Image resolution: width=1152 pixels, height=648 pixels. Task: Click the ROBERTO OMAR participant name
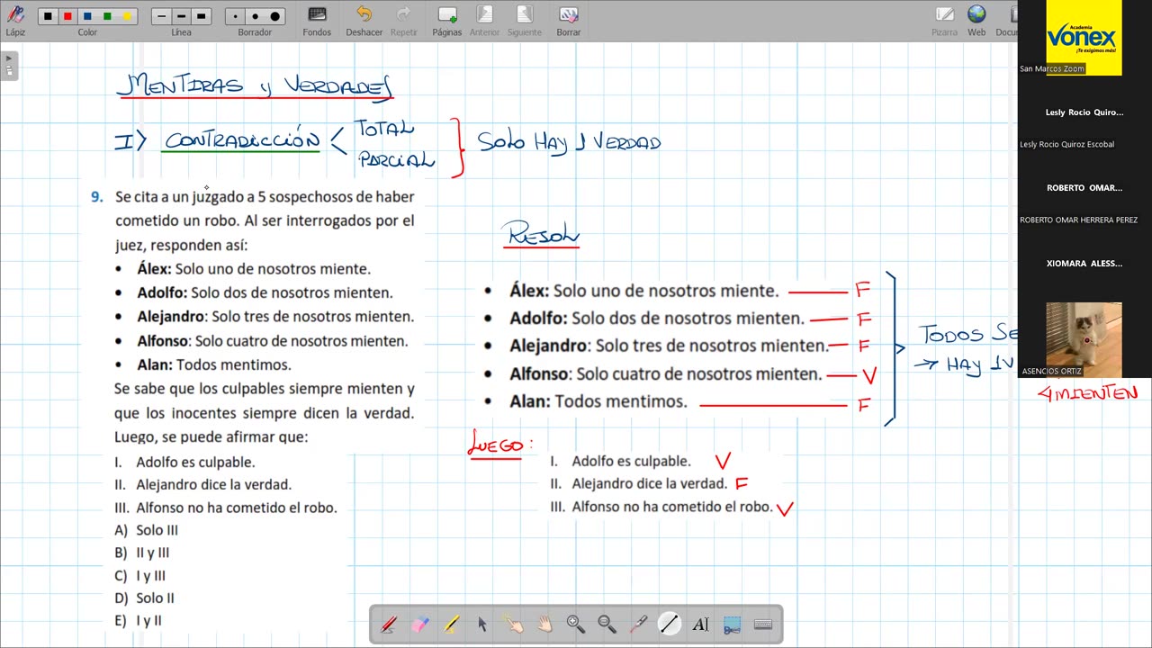pos(1084,188)
